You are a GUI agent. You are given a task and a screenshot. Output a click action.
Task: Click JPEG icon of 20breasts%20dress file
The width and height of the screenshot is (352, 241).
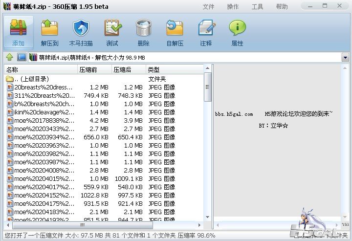[x=10, y=87]
